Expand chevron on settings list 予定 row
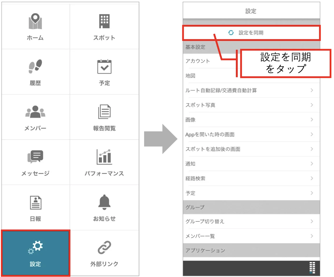This screenshot has width=334, height=277. click(312, 193)
